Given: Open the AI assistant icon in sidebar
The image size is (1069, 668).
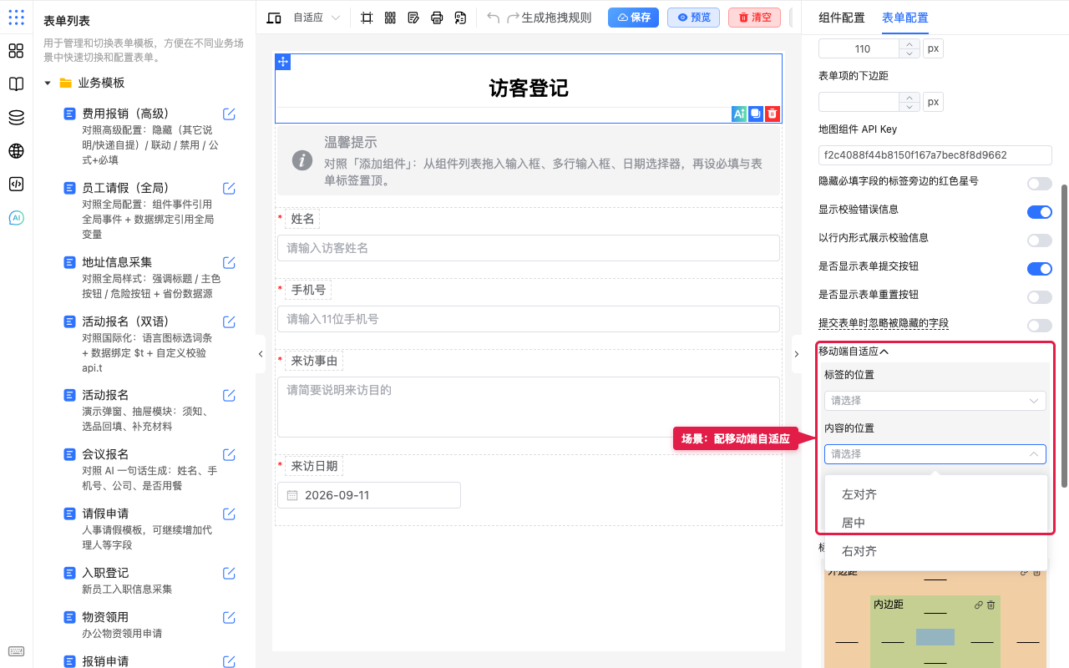Looking at the screenshot, I should [x=16, y=218].
